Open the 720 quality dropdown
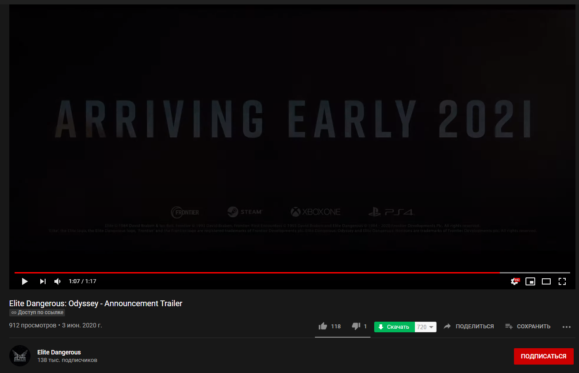Screen dimensions: 579x373 coord(426,327)
